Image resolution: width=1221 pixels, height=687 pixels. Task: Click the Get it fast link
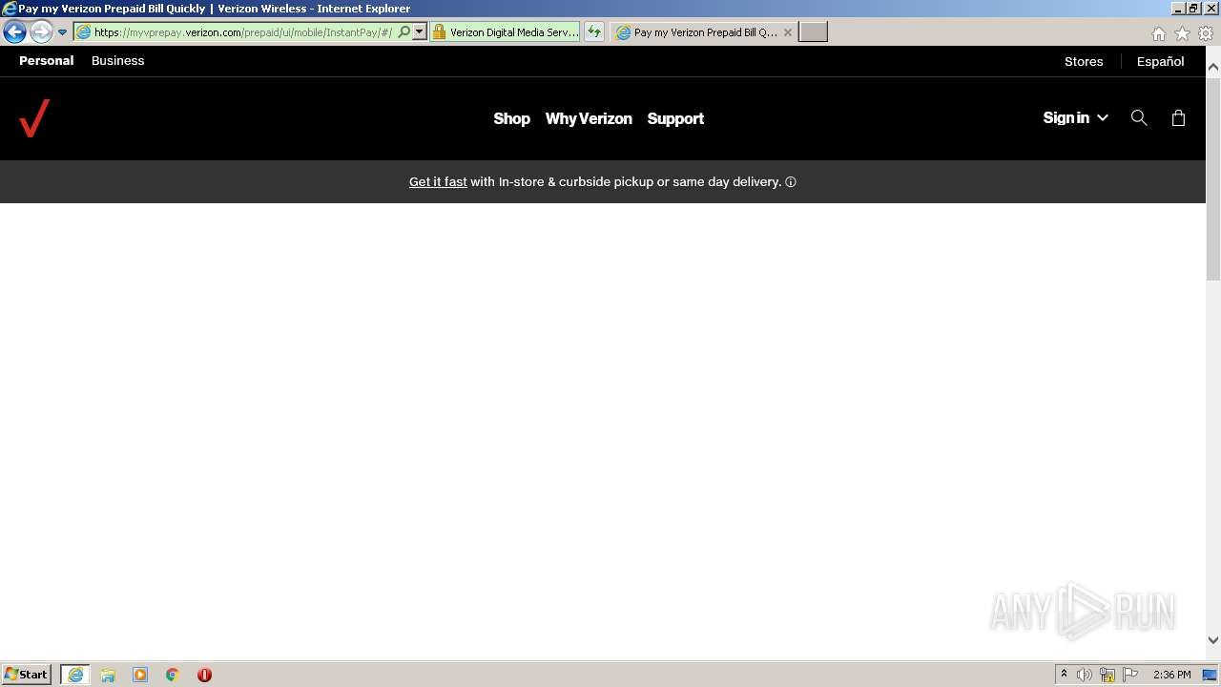(438, 181)
